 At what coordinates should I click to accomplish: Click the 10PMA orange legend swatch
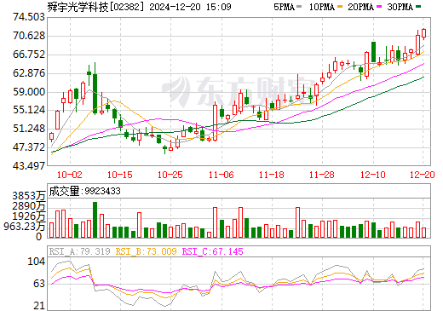[x=340, y=7]
